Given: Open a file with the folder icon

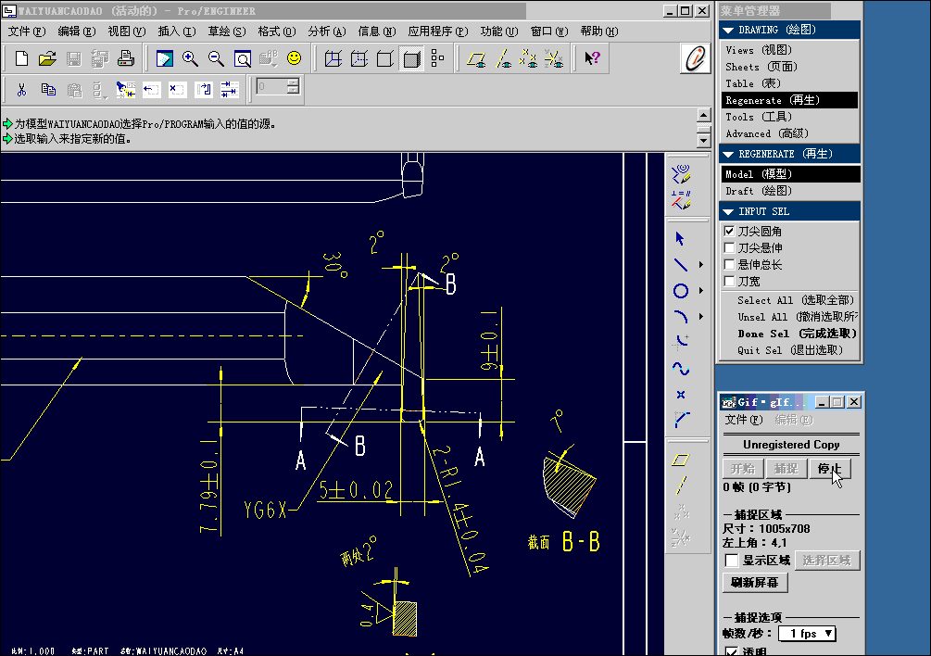Looking at the screenshot, I should pyautogui.click(x=47, y=58).
